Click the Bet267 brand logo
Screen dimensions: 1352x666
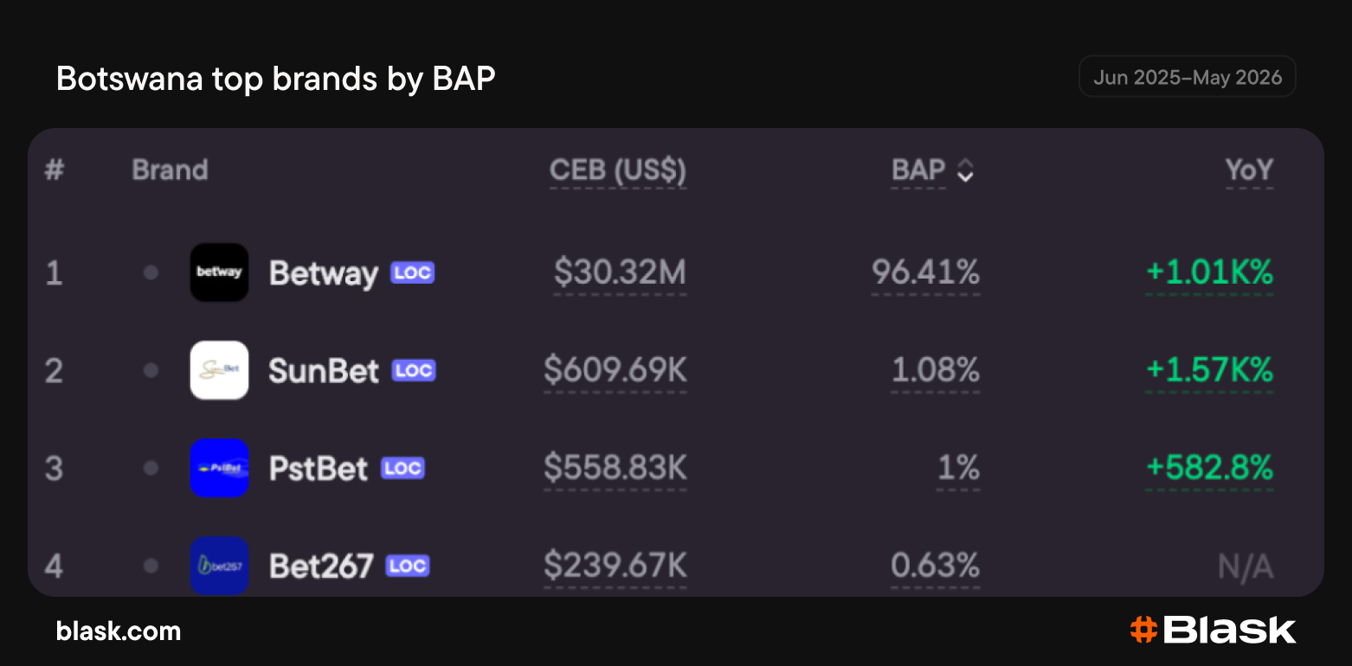tap(219, 566)
